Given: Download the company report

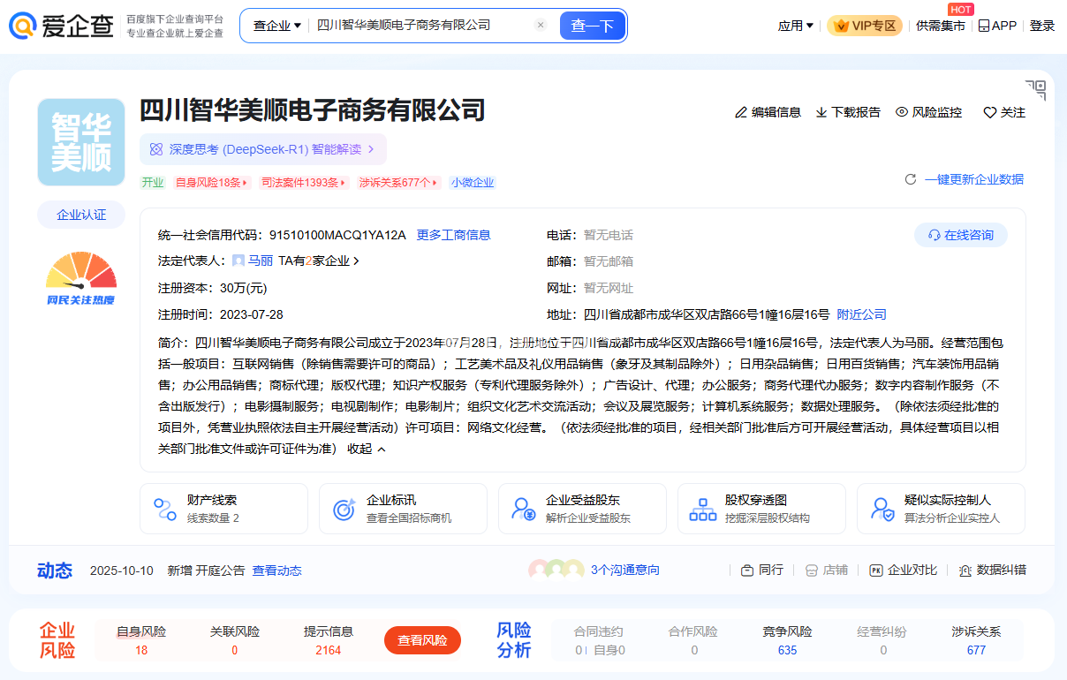Looking at the screenshot, I should click(848, 113).
